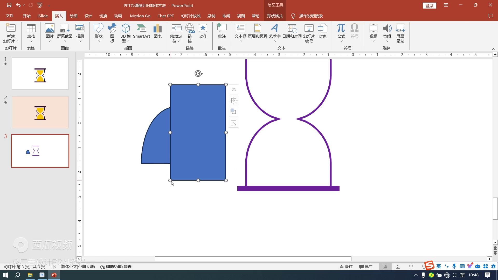Click the Undo arrow icon
This screenshot has width=498, height=280.
click(18, 5)
